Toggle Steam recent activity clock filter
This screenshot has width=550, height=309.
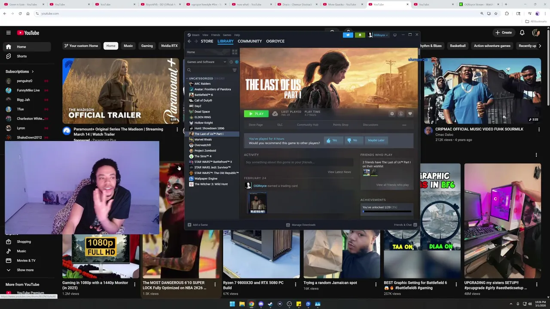(x=231, y=62)
